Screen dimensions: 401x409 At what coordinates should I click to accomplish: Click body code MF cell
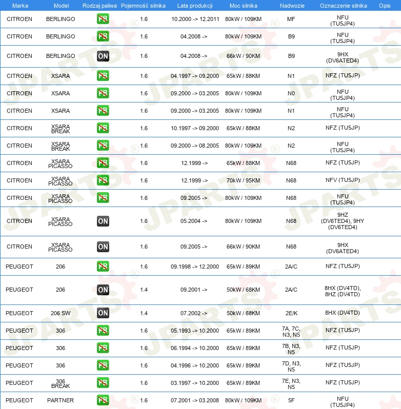(291, 19)
